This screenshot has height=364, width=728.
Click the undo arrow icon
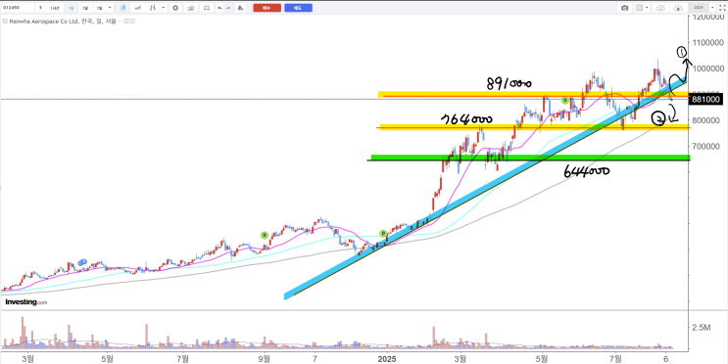pyautogui.click(x=219, y=8)
